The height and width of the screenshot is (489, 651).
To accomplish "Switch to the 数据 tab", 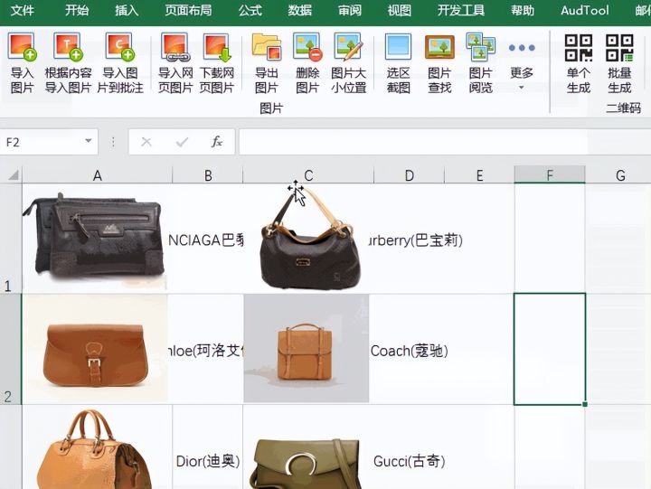I will 300,10.
